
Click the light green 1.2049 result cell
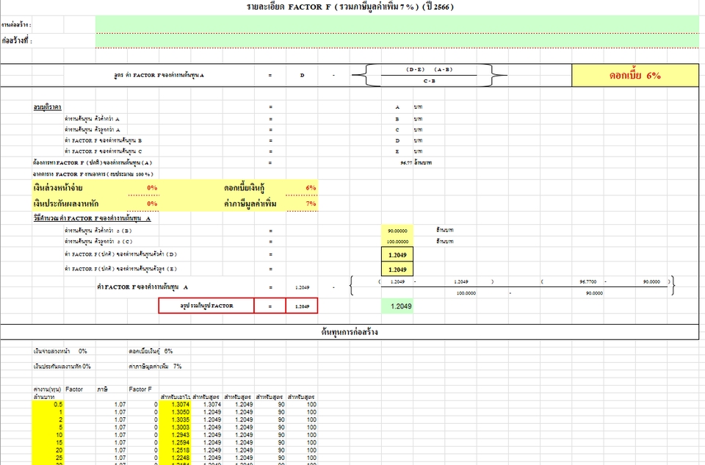point(397,306)
